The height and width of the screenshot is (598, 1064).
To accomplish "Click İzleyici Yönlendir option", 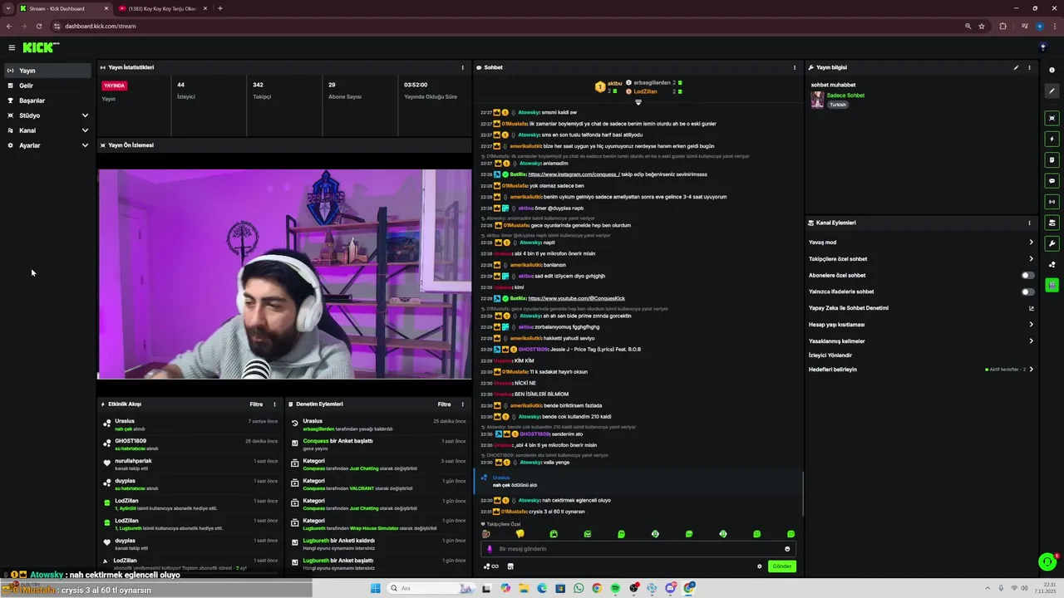I will click(830, 355).
